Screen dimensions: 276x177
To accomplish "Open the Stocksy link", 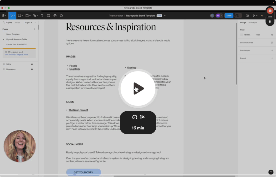I will (x=132, y=68).
